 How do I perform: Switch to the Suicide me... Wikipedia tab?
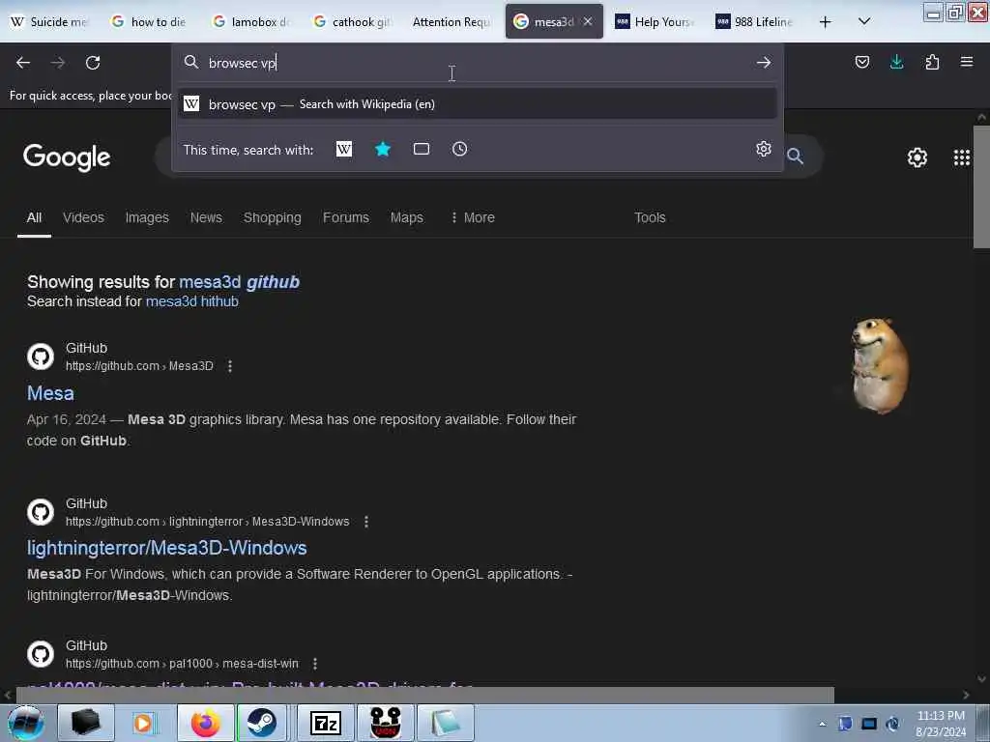50,22
